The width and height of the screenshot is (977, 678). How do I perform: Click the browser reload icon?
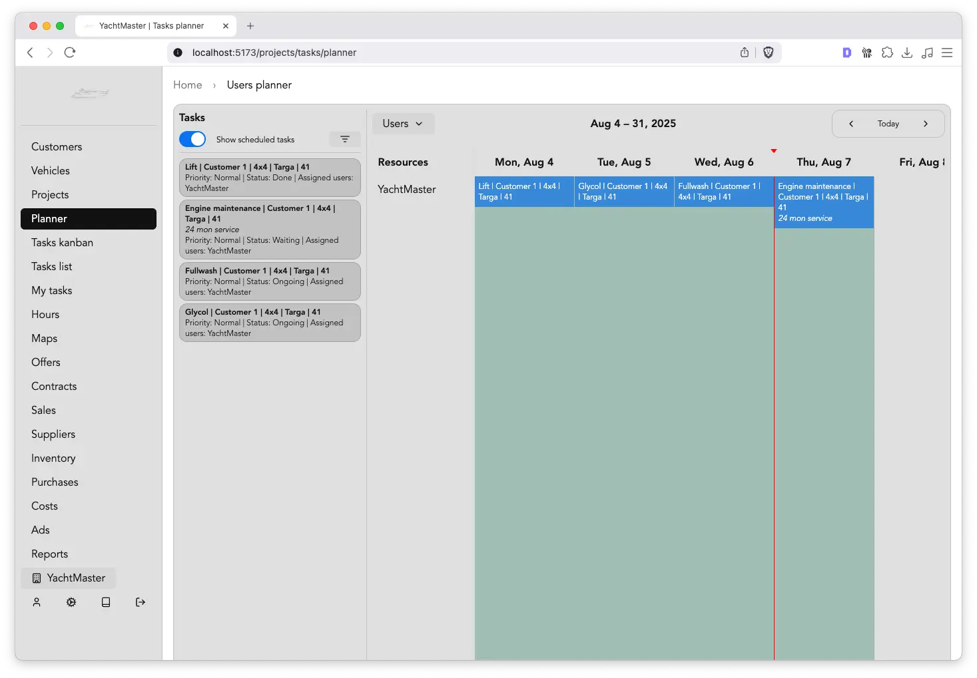point(70,53)
